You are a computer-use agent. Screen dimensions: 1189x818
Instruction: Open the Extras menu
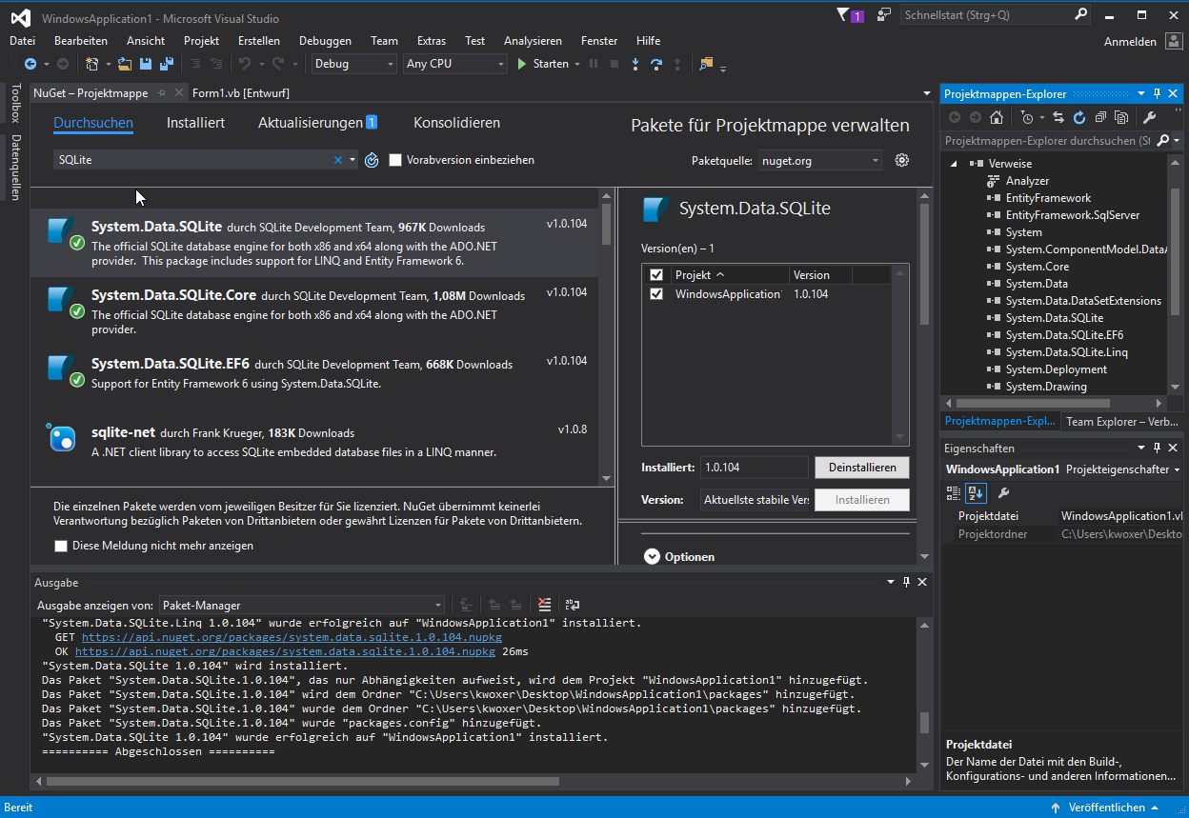[432, 41]
